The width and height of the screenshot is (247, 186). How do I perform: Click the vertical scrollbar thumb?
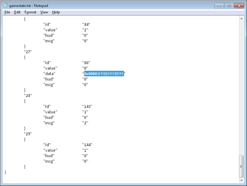242,167
